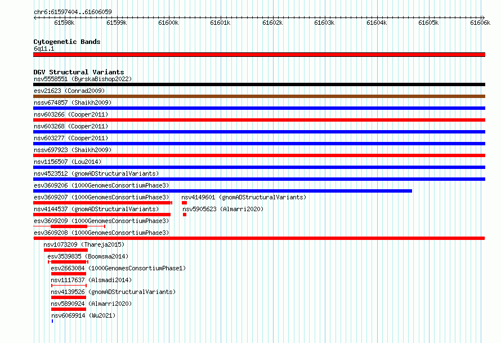
Task: Click the 61604k ruler mark
Action: coord(377,23)
